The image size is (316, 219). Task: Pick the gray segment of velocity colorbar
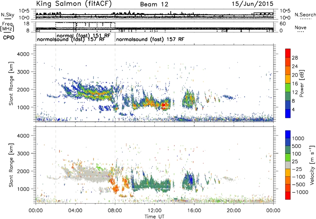288,165
